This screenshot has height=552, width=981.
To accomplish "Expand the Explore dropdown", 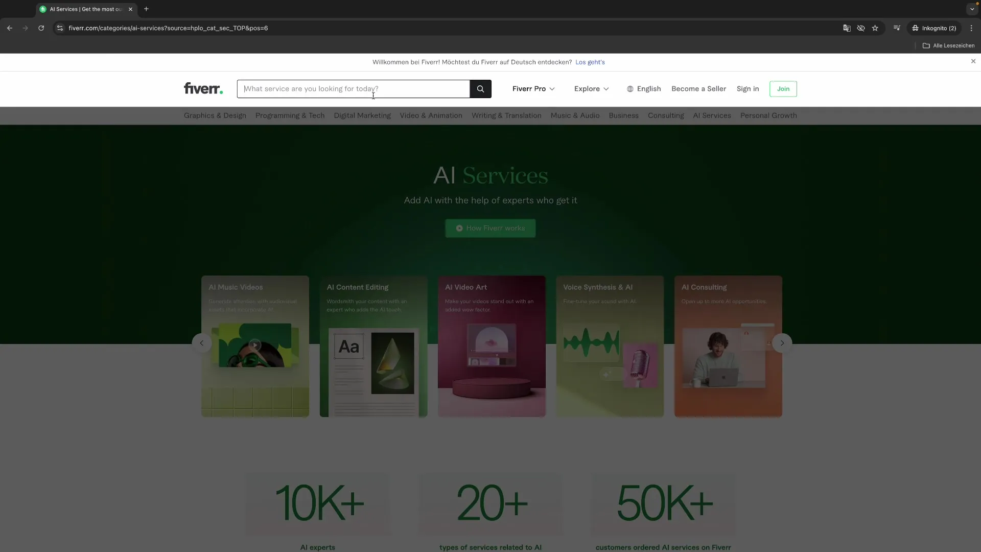I will [591, 89].
